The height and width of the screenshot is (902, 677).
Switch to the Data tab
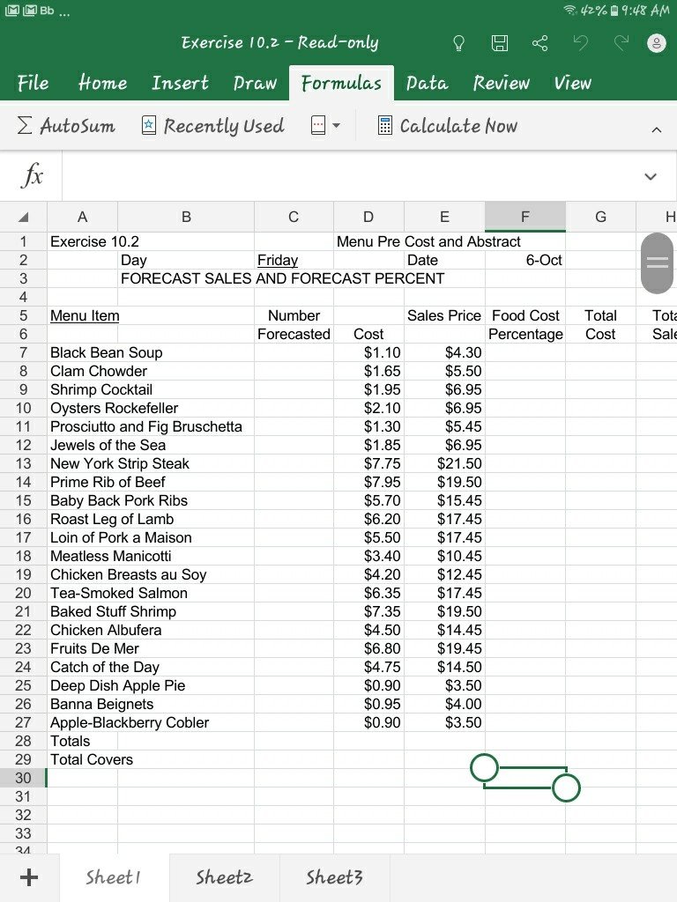click(427, 83)
